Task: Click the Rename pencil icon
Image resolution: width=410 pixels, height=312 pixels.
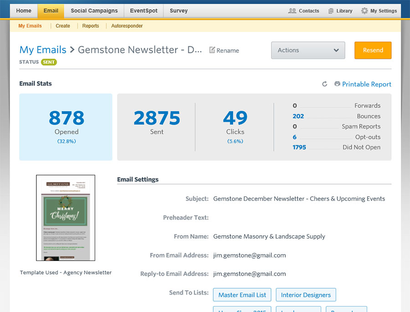Action: click(212, 50)
